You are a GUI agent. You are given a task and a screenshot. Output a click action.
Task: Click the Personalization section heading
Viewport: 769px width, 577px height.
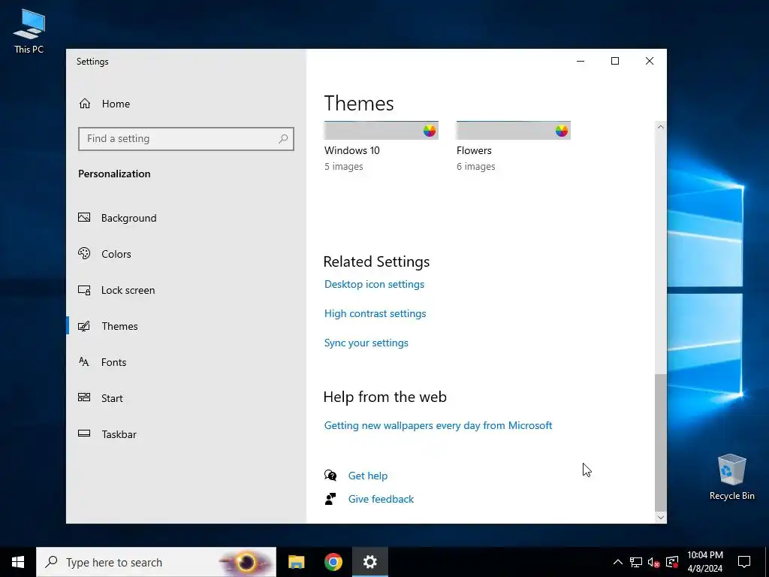click(114, 174)
